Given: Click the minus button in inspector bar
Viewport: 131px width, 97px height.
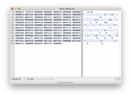Looking at the screenshot, I should point(116,79).
